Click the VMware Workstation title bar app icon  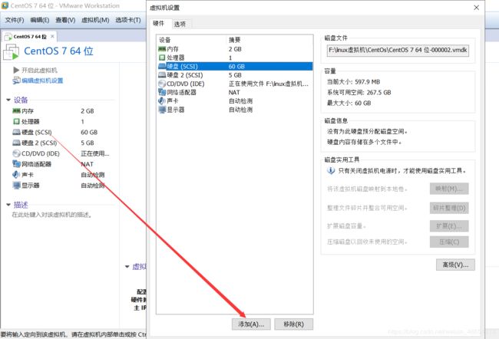[x=5, y=5]
